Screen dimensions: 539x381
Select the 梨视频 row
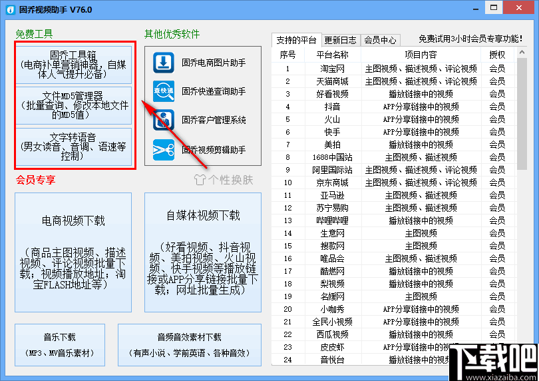[394, 284]
